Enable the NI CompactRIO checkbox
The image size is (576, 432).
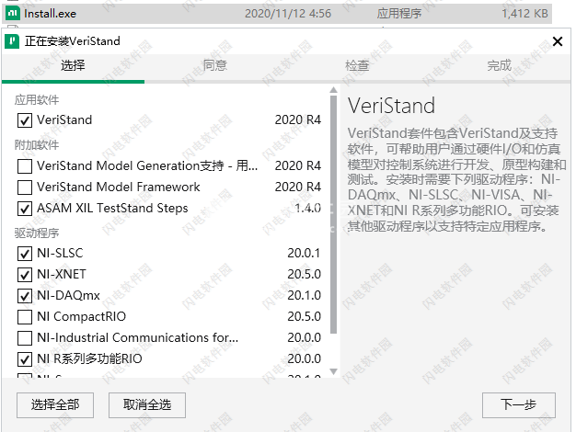point(25,317)
